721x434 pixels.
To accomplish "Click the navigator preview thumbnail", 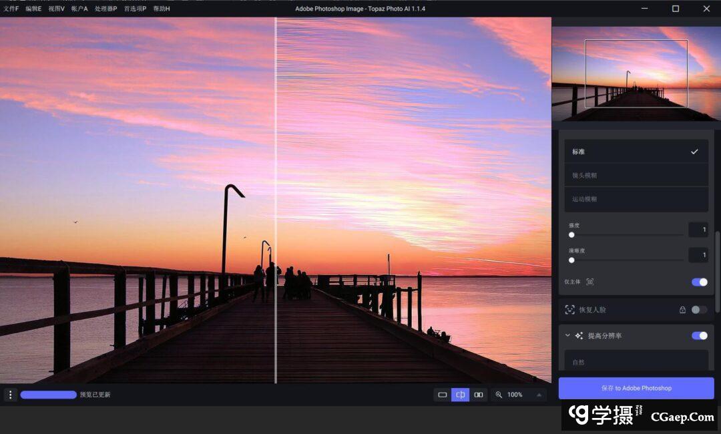I will pyautogui.click(x=636, y=73).
